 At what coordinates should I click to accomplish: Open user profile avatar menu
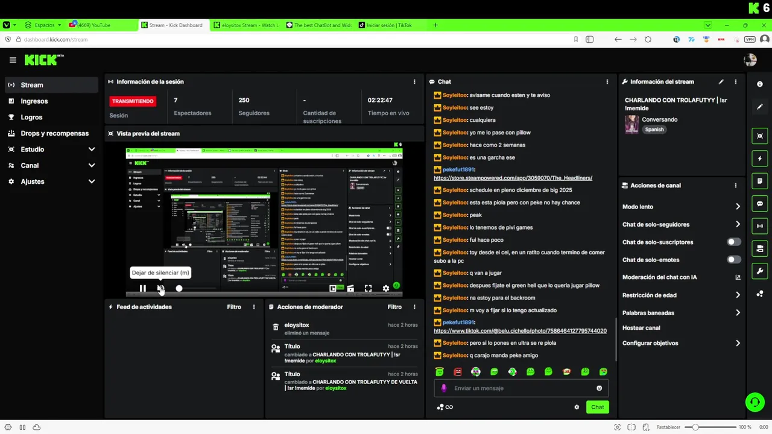750,60
